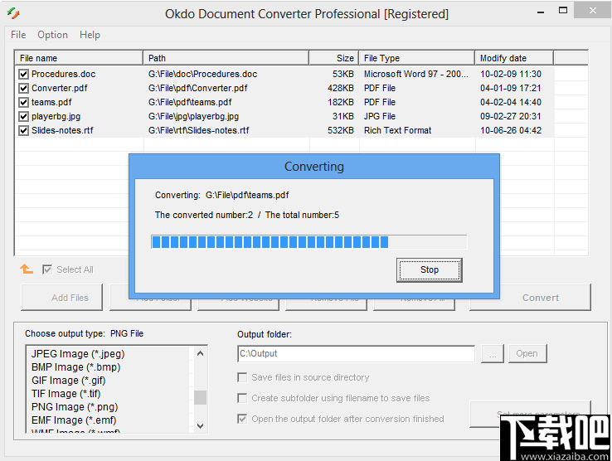Open the File menu
This screenshot has height=461, width=612.
18,35
